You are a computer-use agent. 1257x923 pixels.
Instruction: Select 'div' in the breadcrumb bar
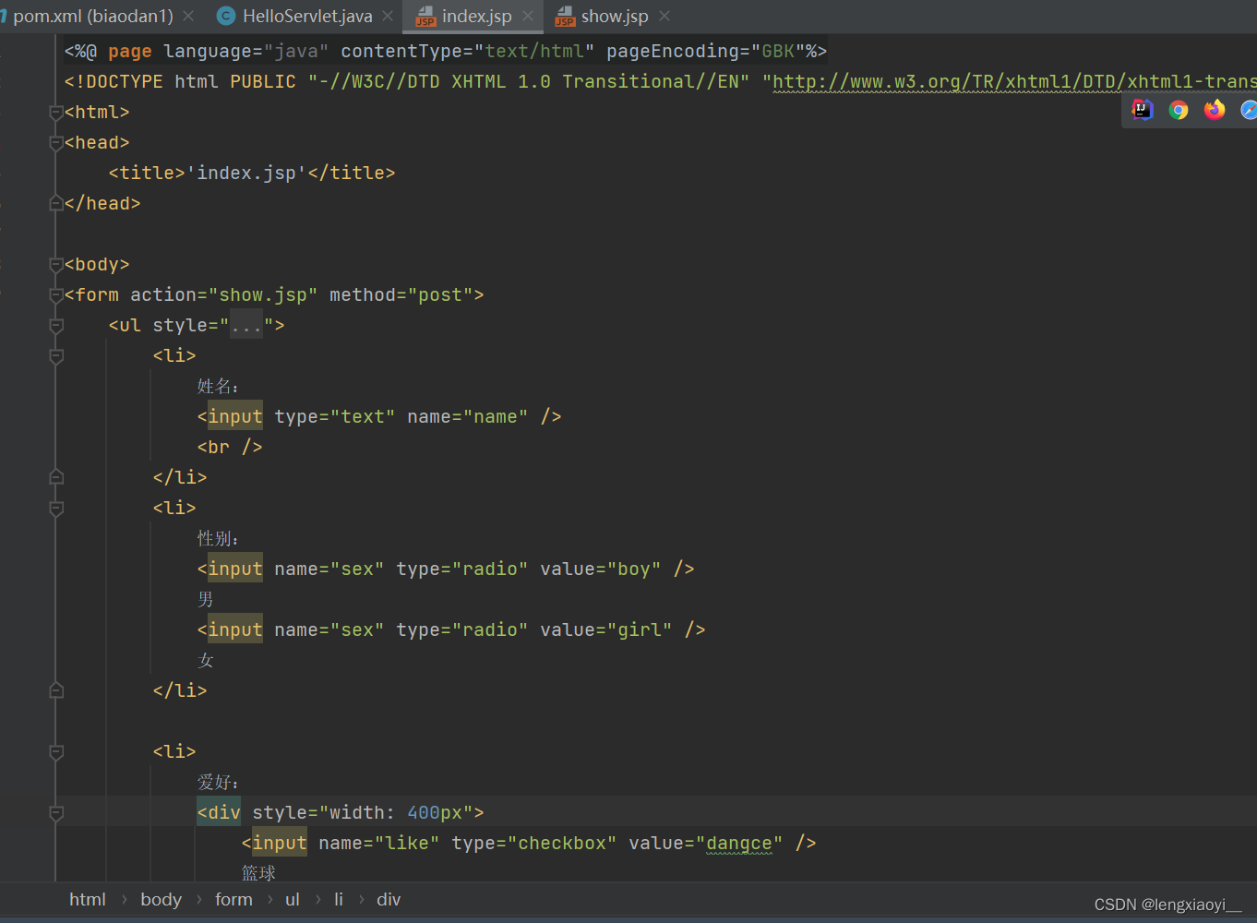pos(389,899)
